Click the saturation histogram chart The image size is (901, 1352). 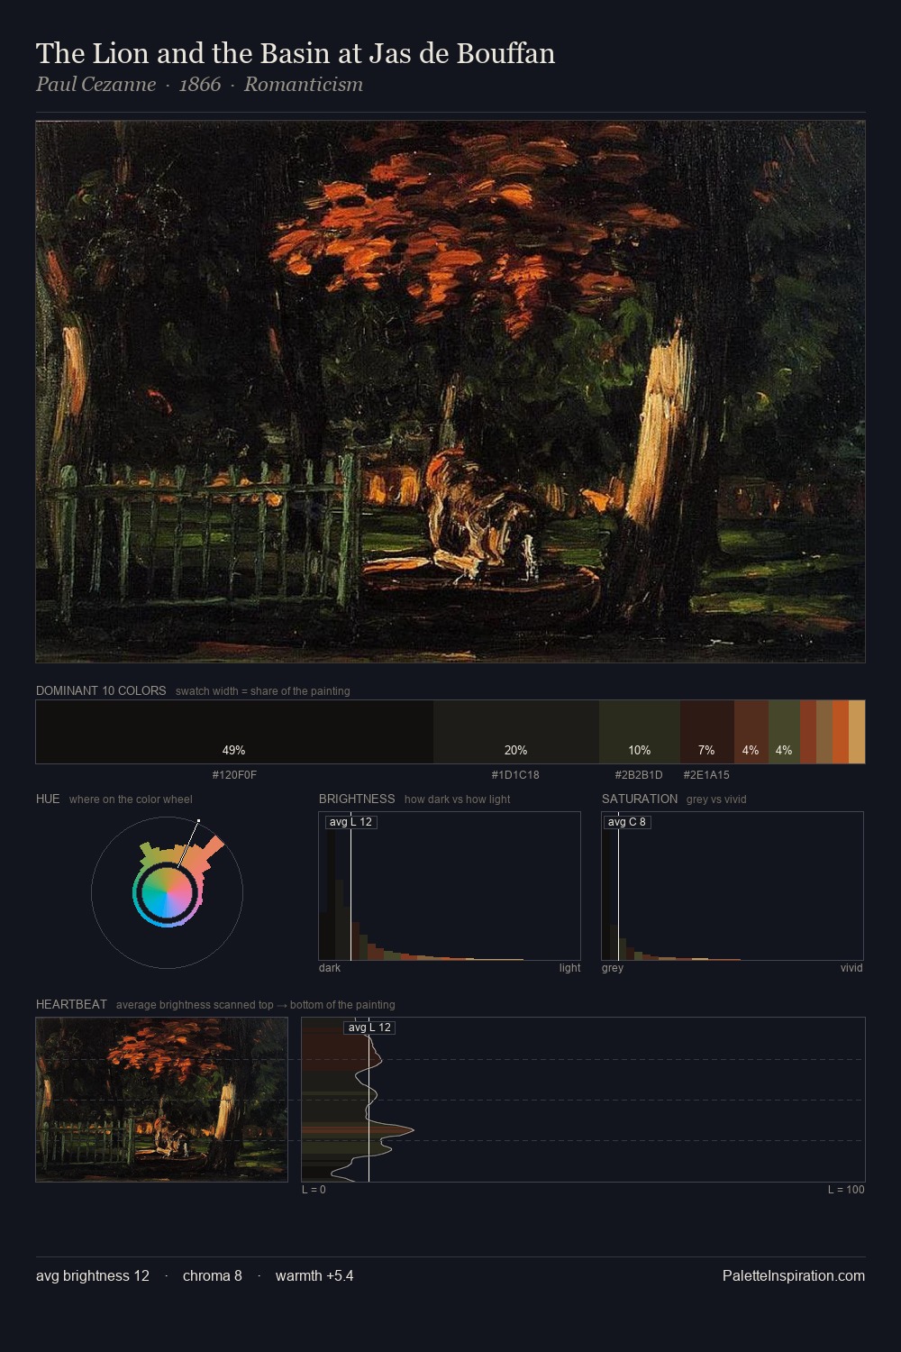[x=733, y=886]
